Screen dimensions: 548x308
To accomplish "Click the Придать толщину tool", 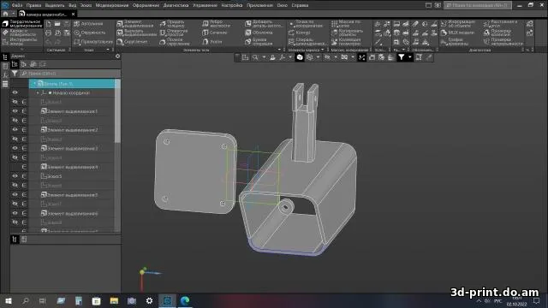I will [x=173, y=24].
